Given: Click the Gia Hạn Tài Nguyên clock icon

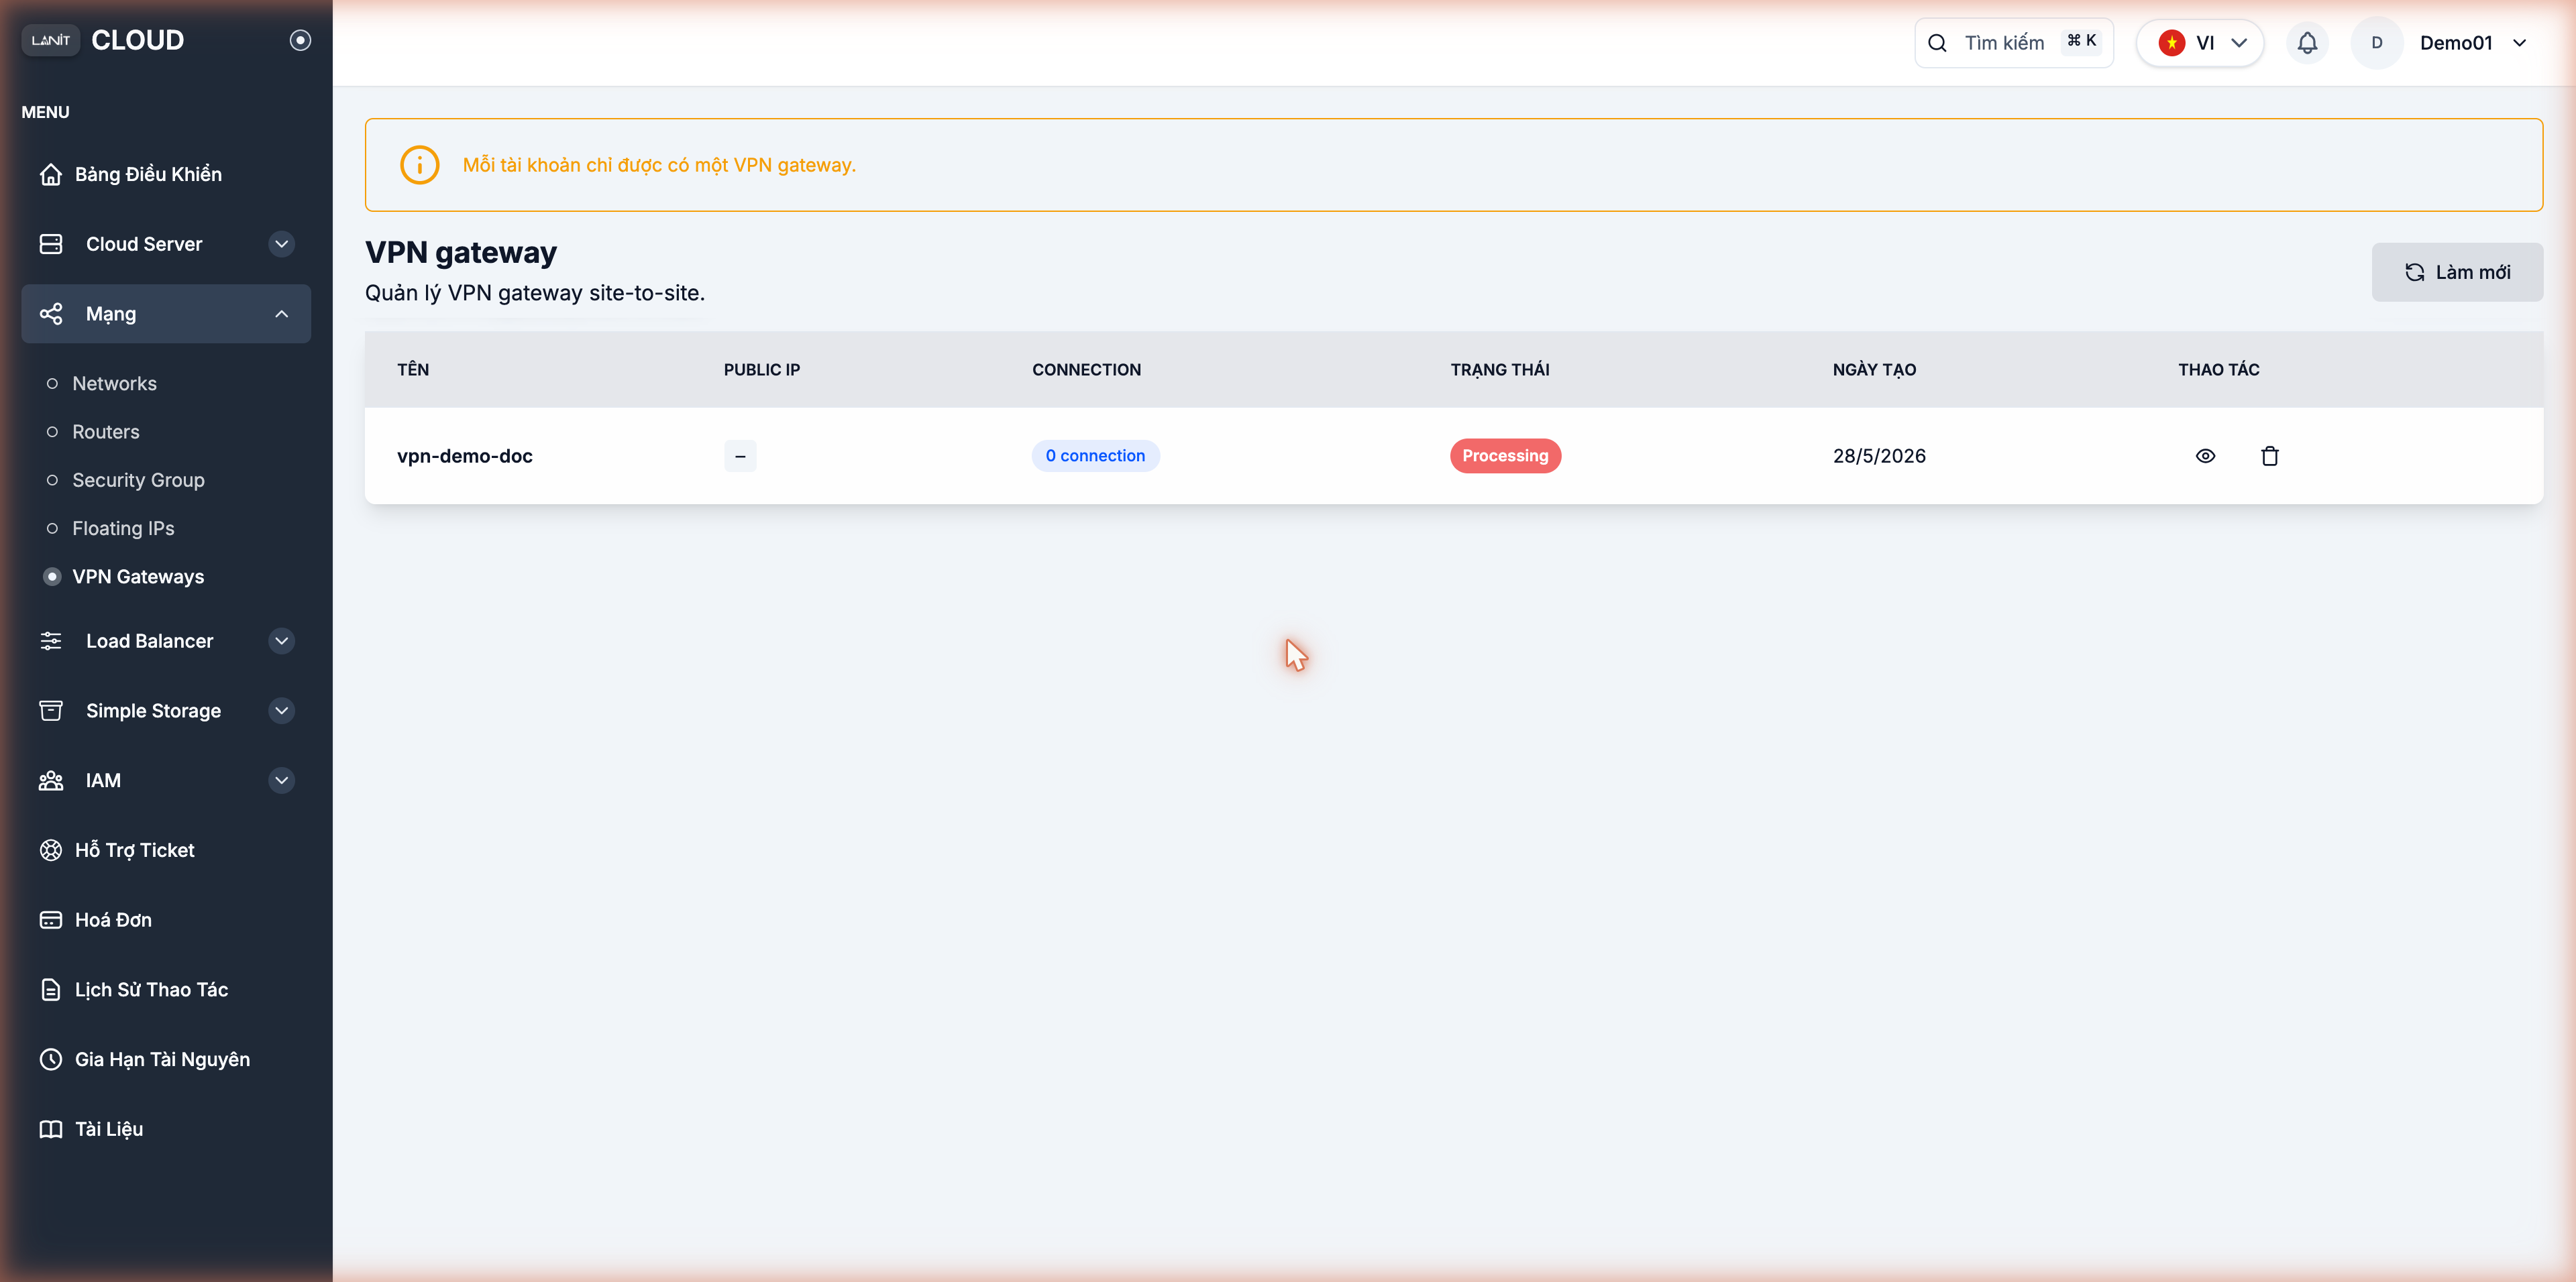Looking at the screenshot, I should tap(51, 1059).
